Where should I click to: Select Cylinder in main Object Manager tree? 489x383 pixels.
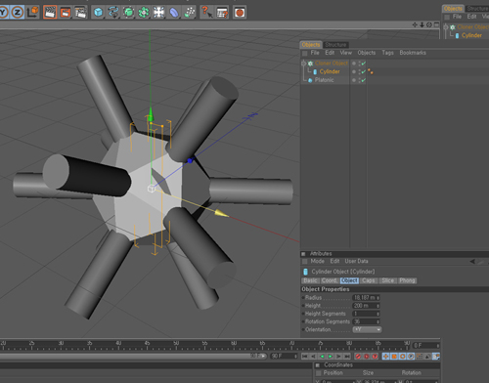click(330, 71)
